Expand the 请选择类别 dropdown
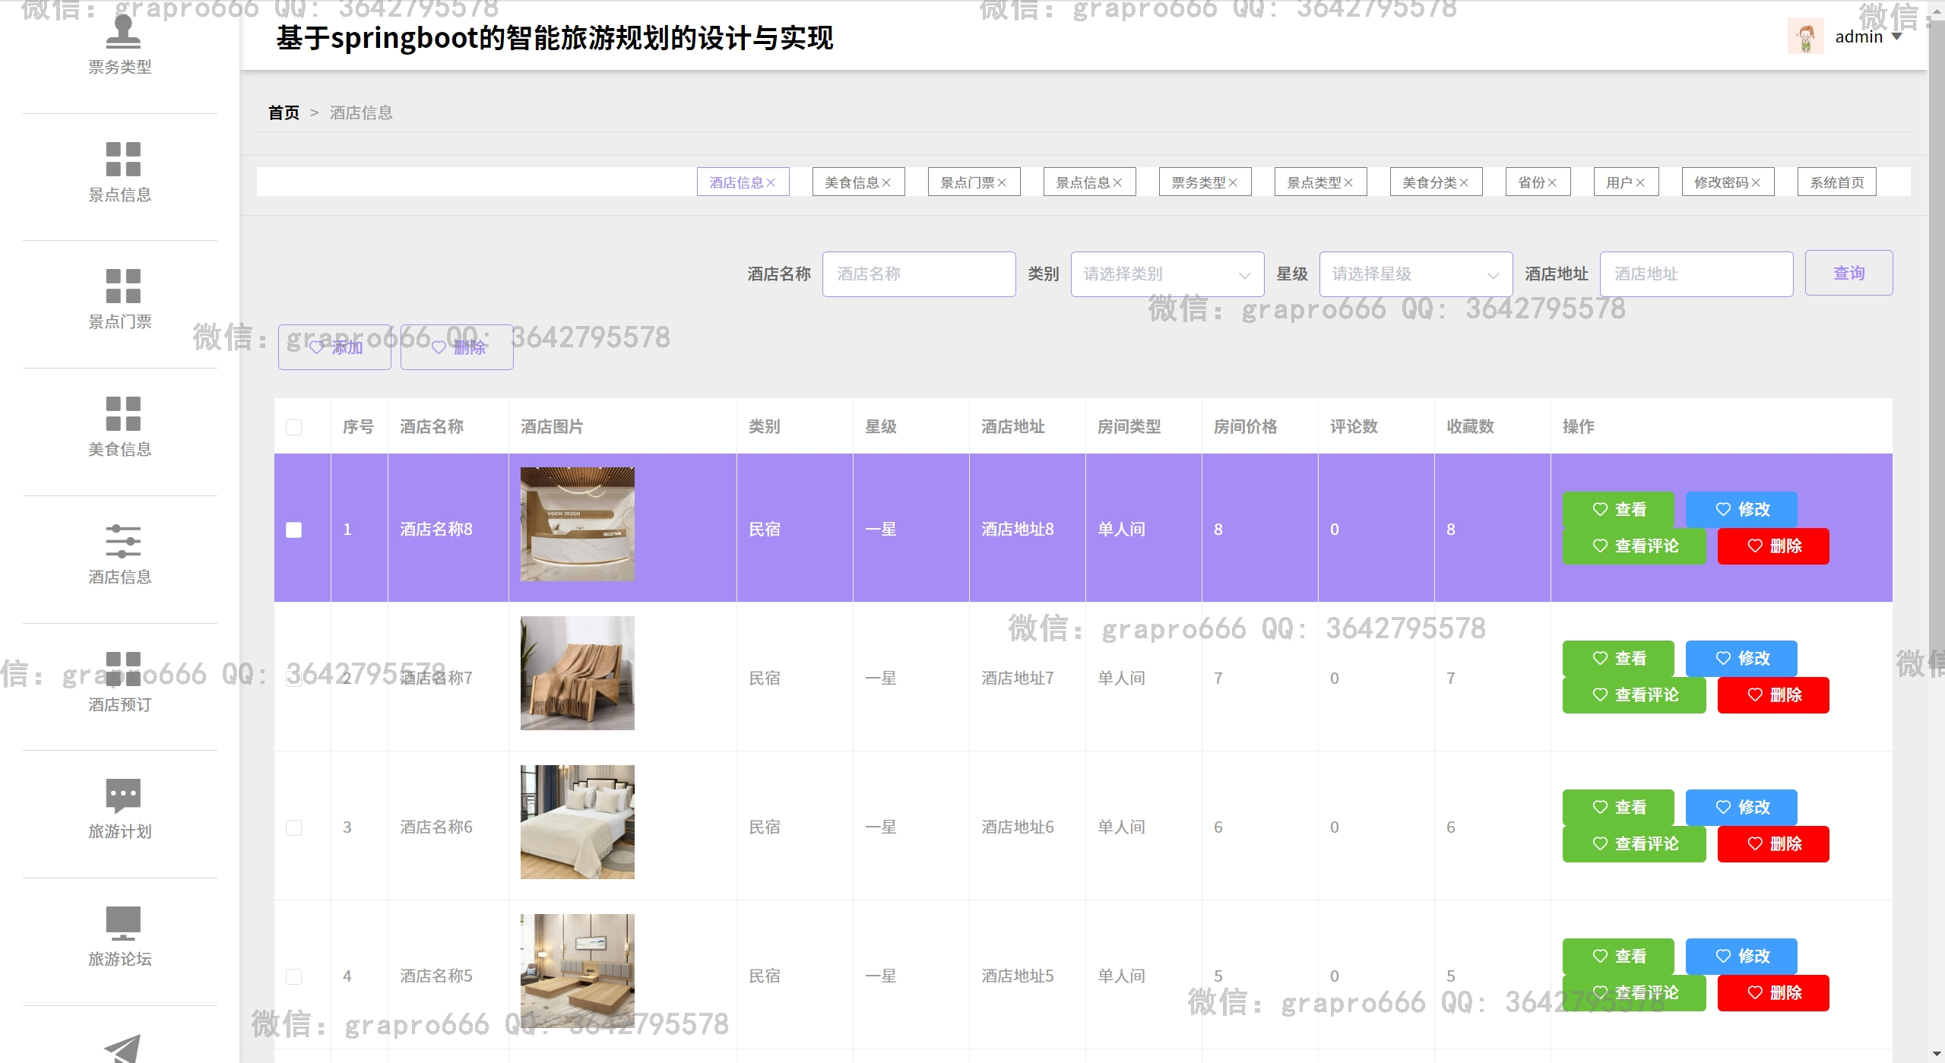Screen dimensions: 1945x1063 [x=1167, y=274]
